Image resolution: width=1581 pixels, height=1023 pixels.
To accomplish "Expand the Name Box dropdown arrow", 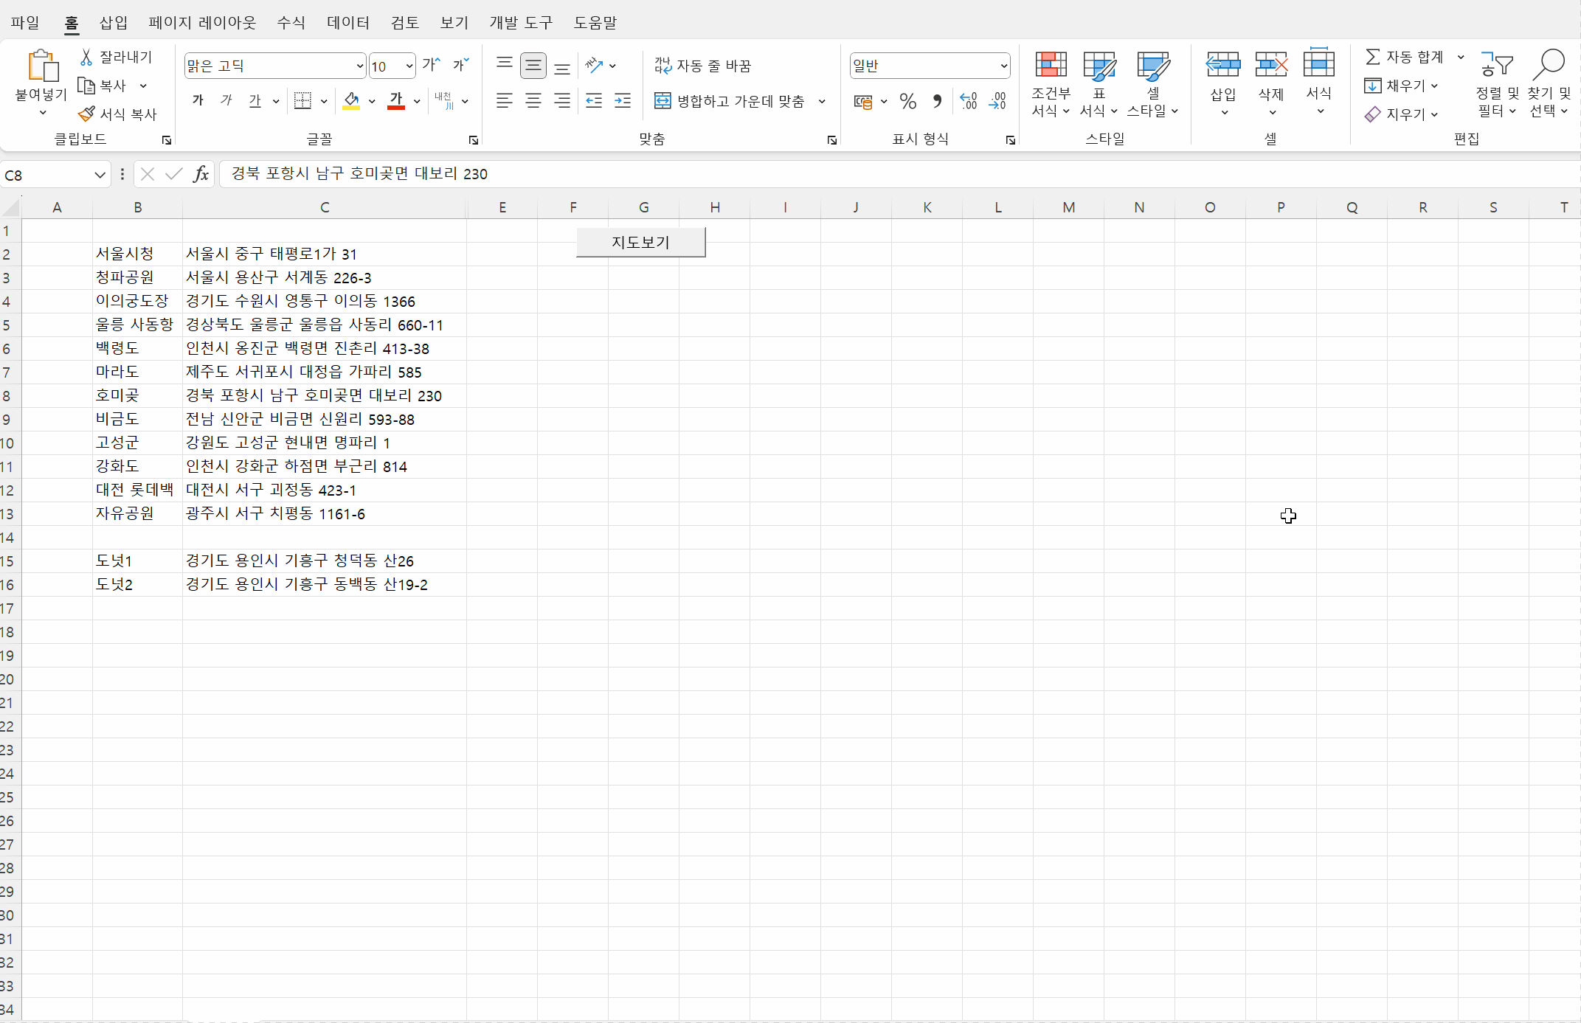I will point(100,175).
